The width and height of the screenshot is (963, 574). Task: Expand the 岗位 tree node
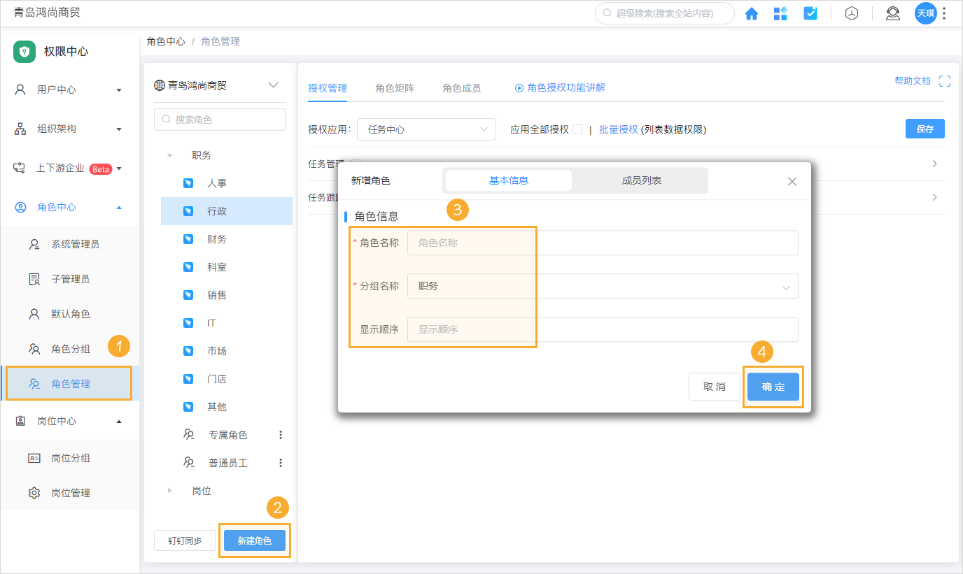click(170, 490)
